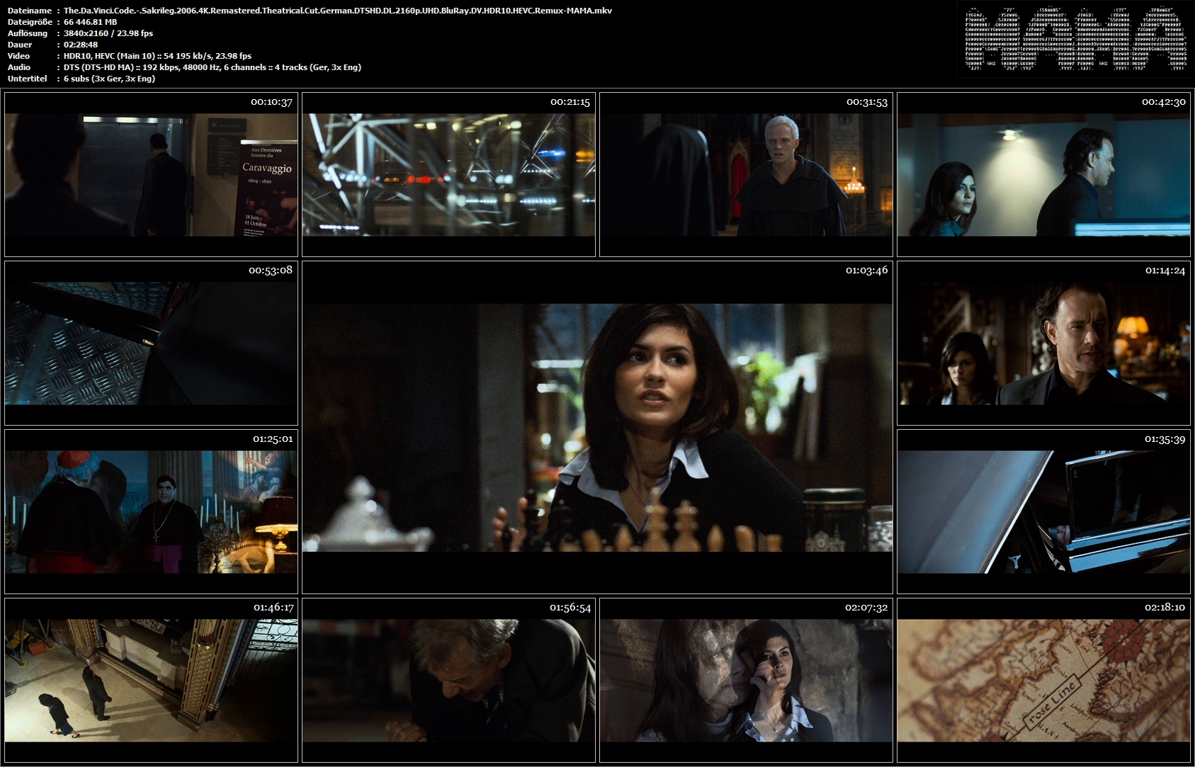Click the file size value 66 446.81 MB
Image resolution: width=1195 pixels, height=767 pixels.
pos(90,22)
